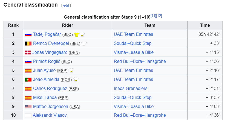Open Visma–Lease a Bike link in Jorgenson's row
Screen dimensions: 234x123
pyautogui.click(x=134, y=106)
